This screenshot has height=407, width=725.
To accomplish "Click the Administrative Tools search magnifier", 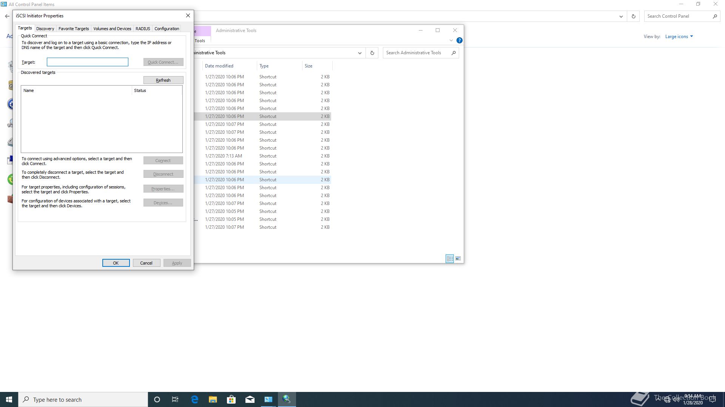I will (x=454, y=53).
